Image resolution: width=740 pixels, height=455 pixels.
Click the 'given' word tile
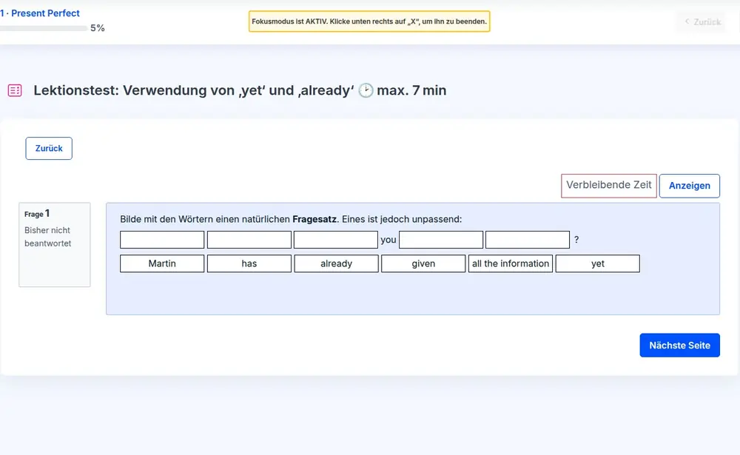coord(423,263)
